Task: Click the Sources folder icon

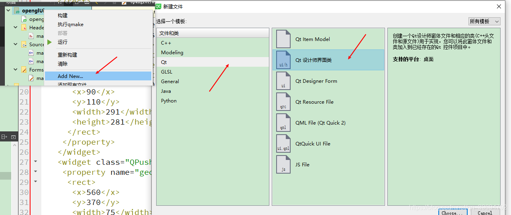Action: [x=24, y=44]
